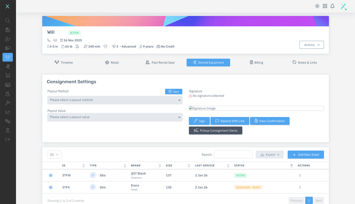Open the notifications bell
355x204 pixels.
333,6
